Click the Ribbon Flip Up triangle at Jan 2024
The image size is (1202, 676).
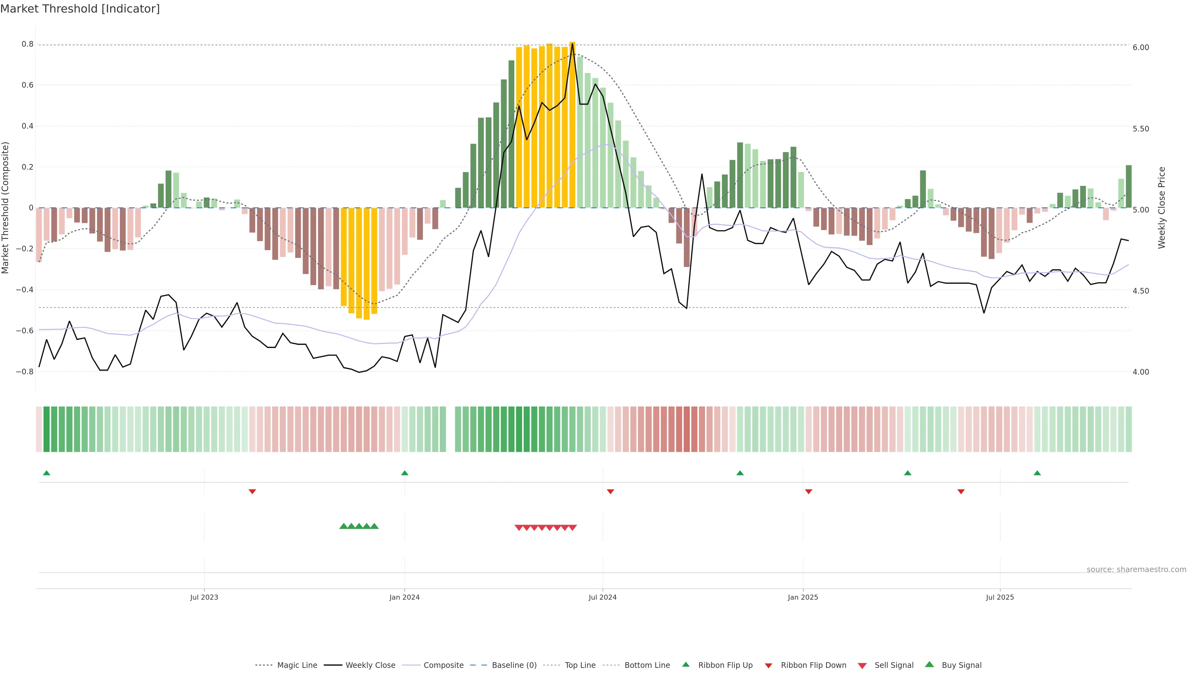[x=404, y=473]
